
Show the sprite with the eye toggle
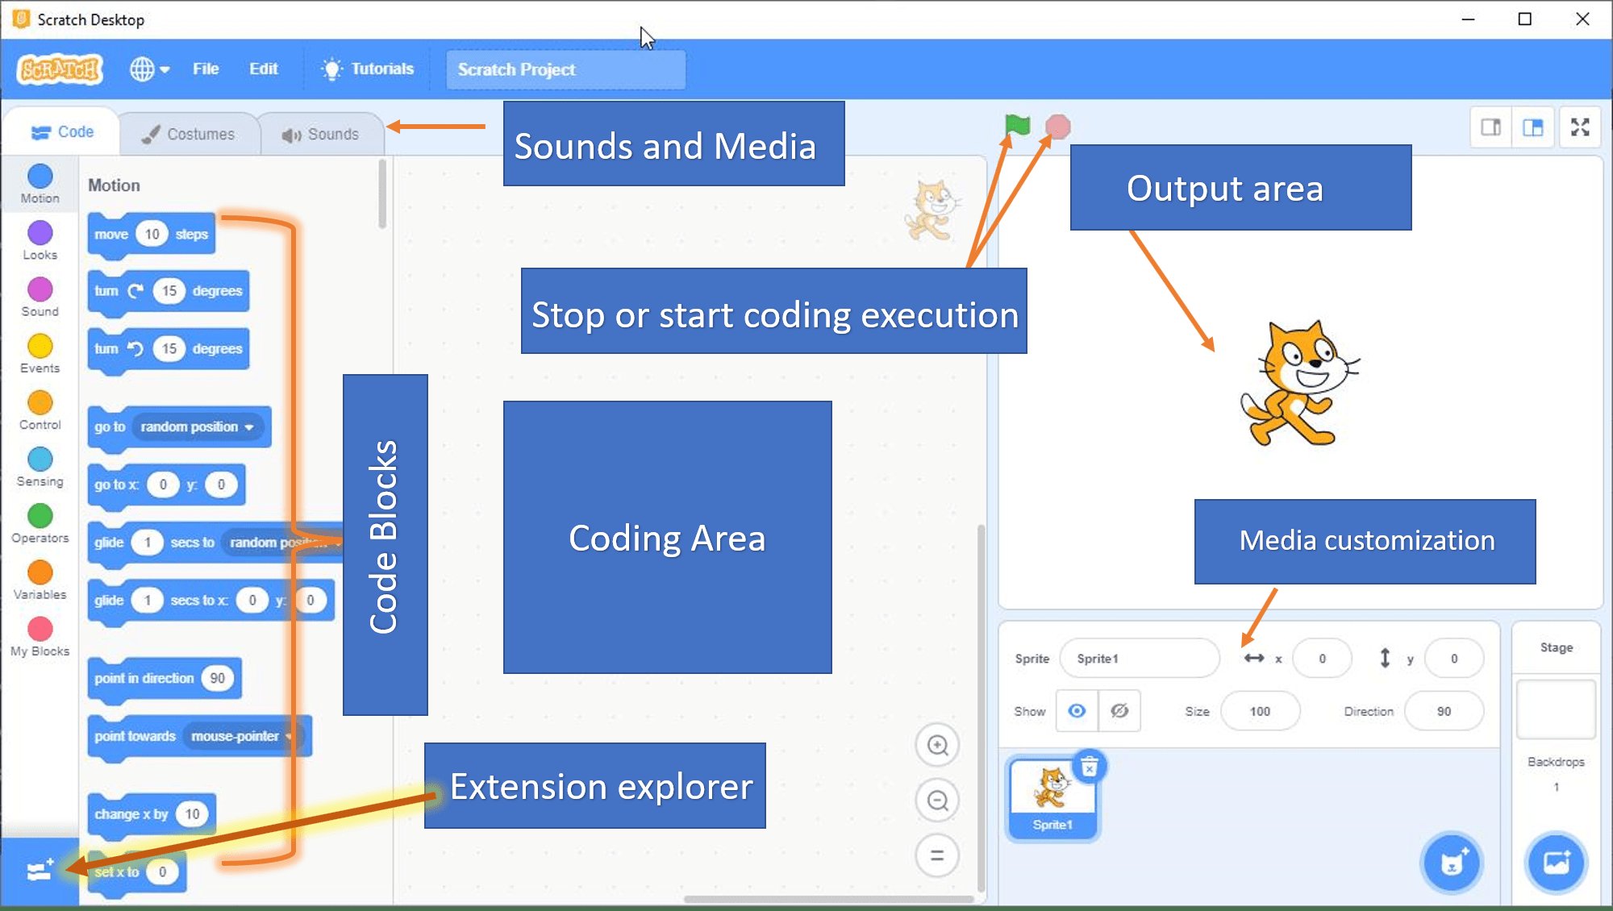[x=1077, y=711]
